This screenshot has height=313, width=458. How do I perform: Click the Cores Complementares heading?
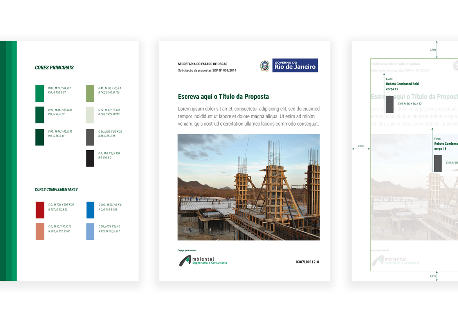pos(56,189)
